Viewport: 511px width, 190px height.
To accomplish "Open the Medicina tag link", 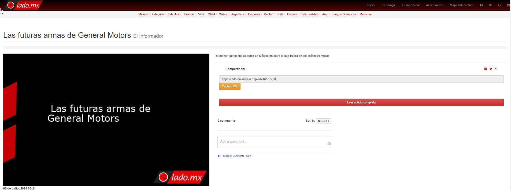I will (365, 14).
